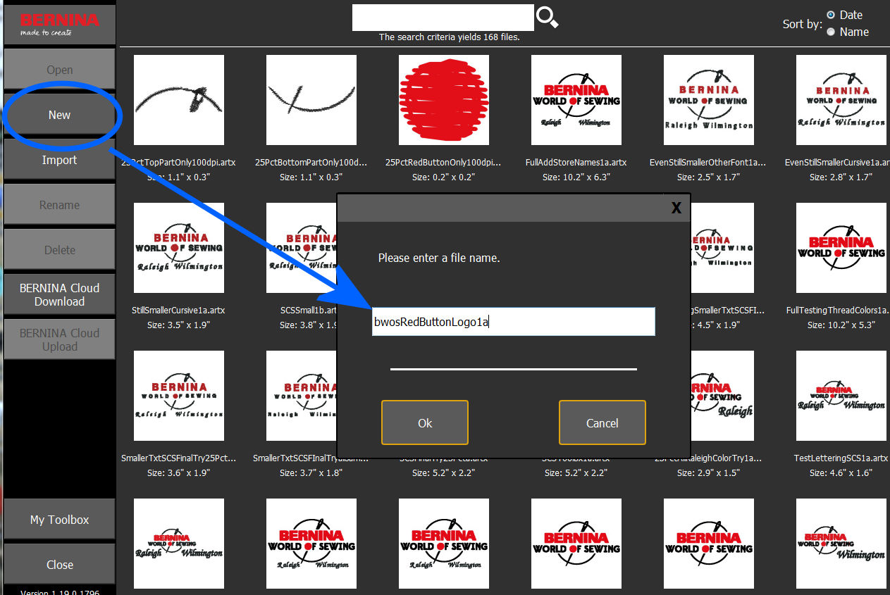The height and width of the screenshot is (595, 890).
Task: Select the TestLetteringSCS1a.artx thumbnail
Action: (x=841, y=396)
